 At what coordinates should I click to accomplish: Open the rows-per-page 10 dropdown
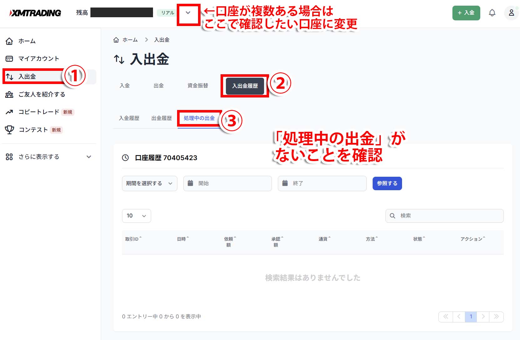point(136,216)
